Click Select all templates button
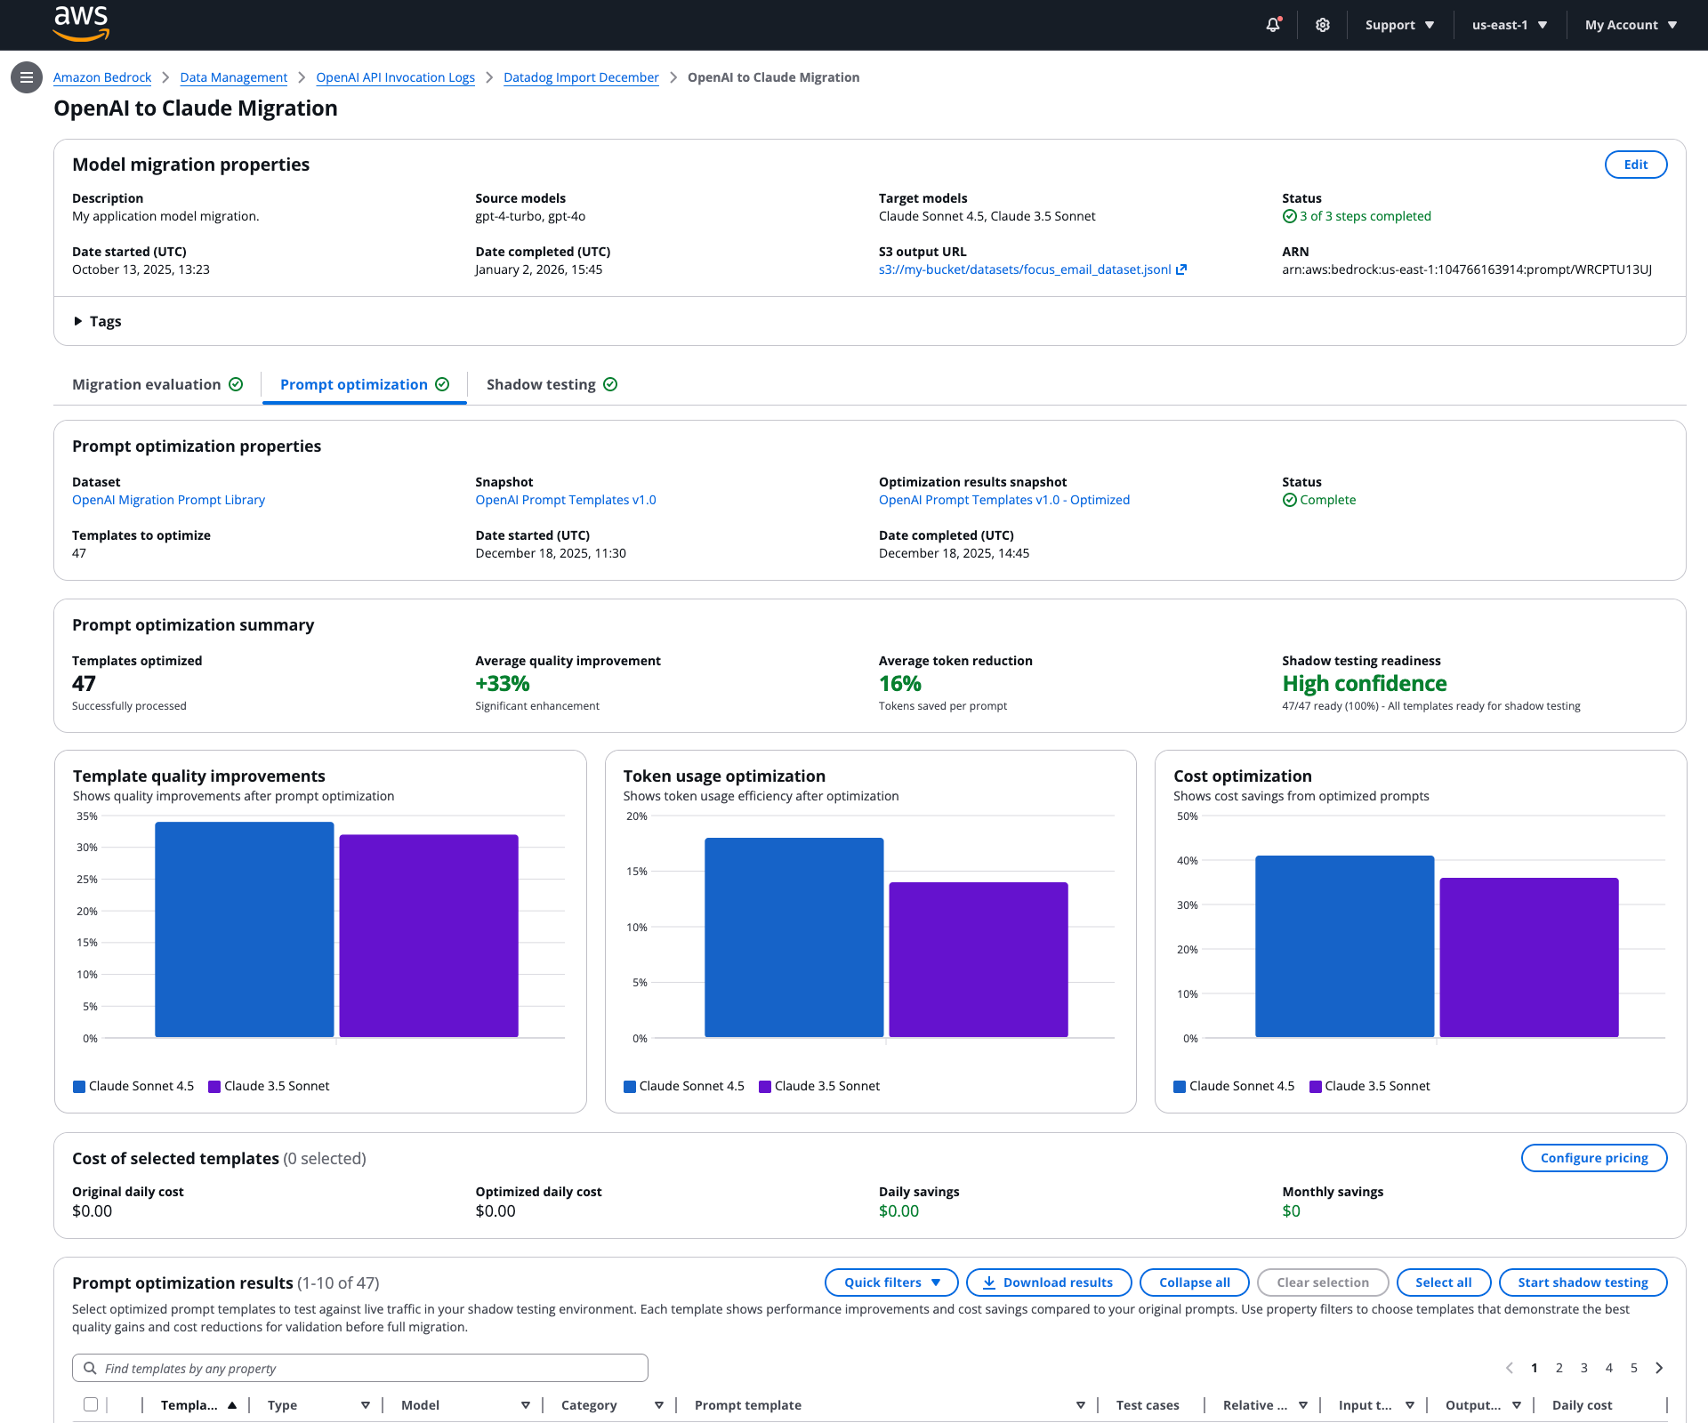 point(1444,1282)
